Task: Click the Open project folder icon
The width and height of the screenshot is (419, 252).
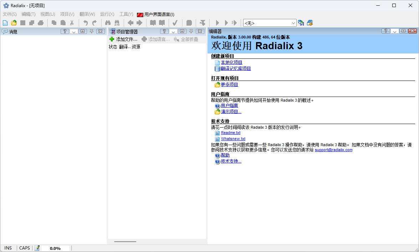Action: pos(14,23)
